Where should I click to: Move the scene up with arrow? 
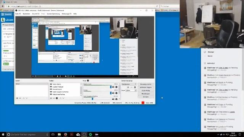pyautogui.click(x=24, y=98)
